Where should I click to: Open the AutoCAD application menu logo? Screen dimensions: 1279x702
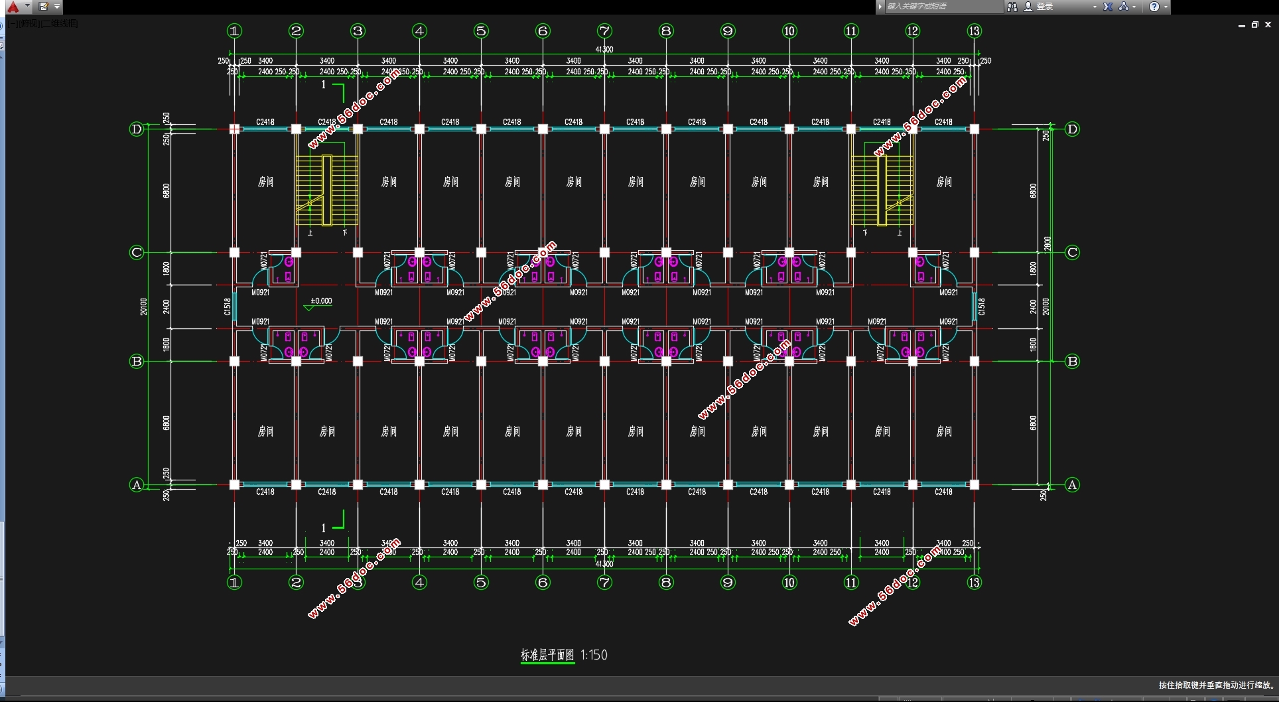tap(13, 7)
